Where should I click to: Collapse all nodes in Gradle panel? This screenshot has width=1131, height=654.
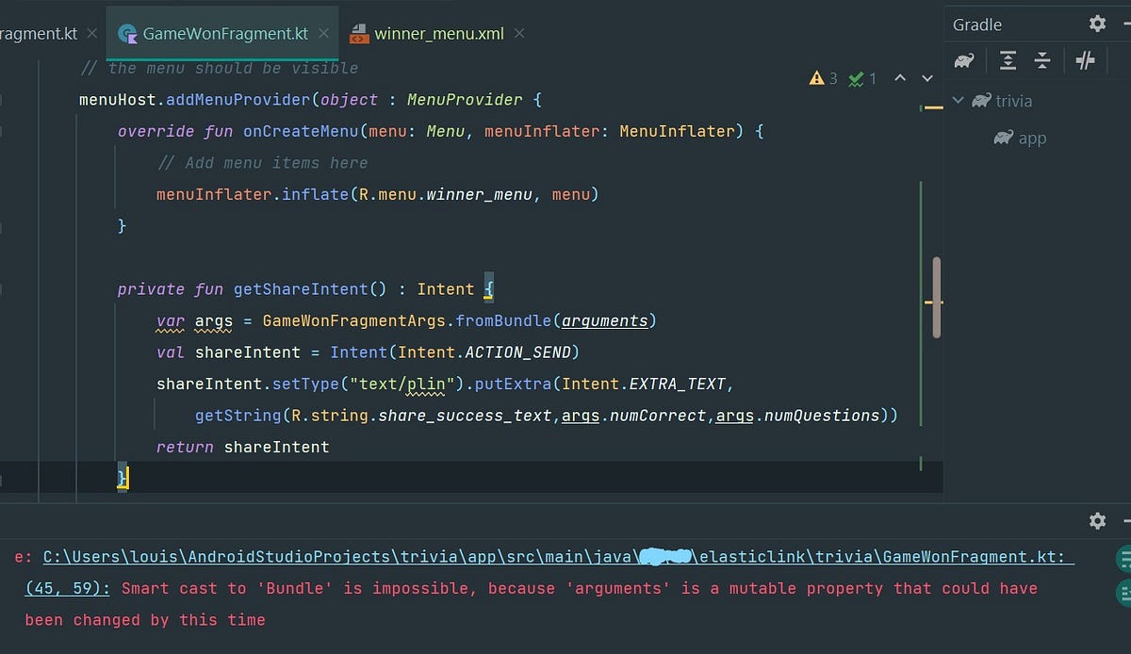coord(1041,59)
